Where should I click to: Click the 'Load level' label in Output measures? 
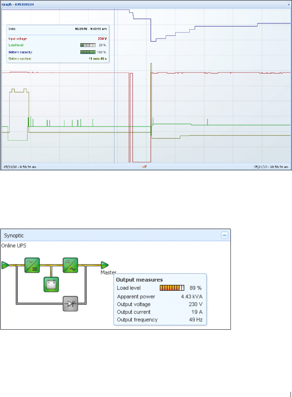pyautogui.click(x=129, y=288)
